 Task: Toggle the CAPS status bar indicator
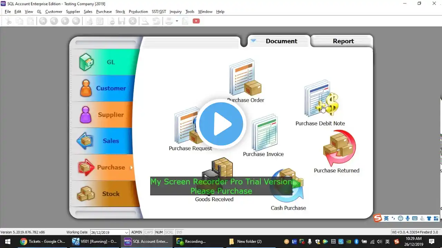point(149,232)
